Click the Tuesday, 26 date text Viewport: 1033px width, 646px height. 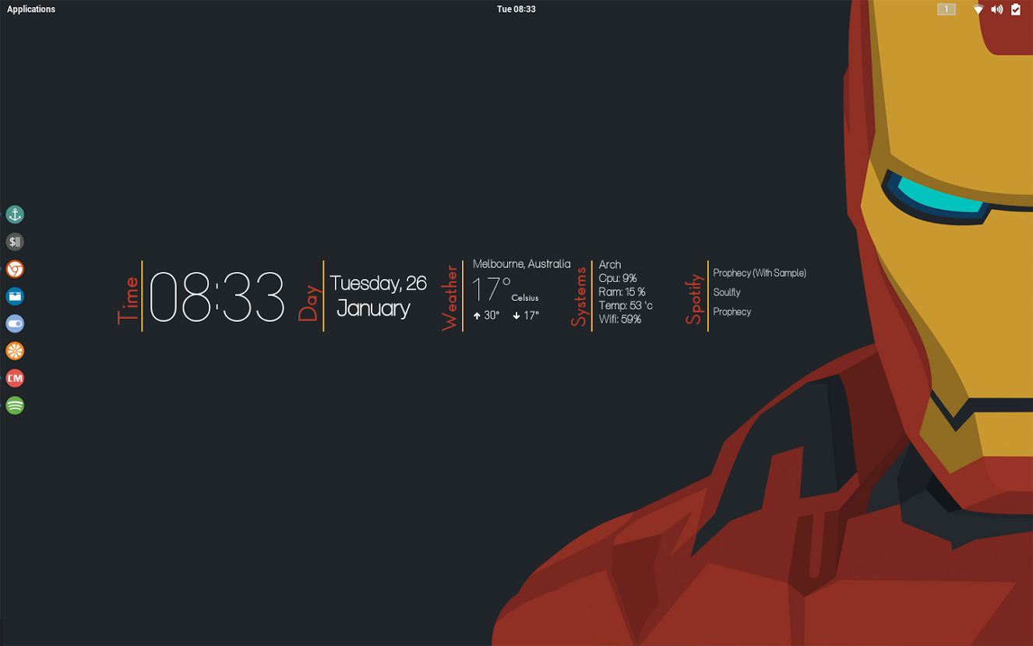tap(378, 283)
